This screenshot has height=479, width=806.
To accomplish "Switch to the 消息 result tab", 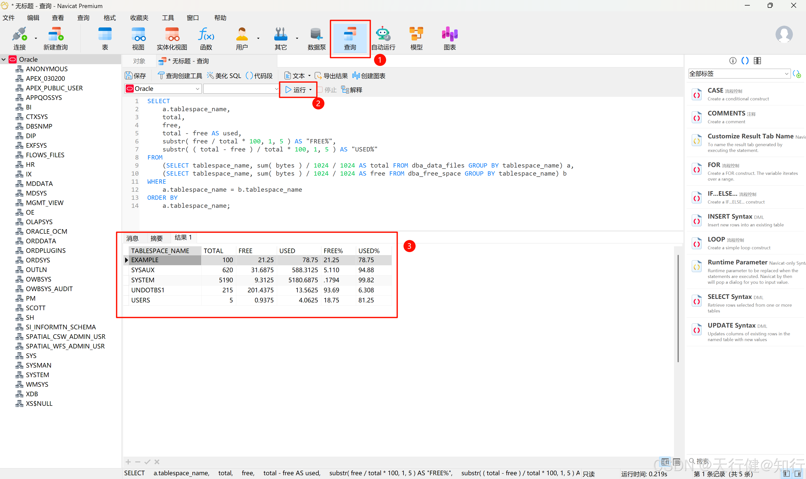I will [132, 238].
